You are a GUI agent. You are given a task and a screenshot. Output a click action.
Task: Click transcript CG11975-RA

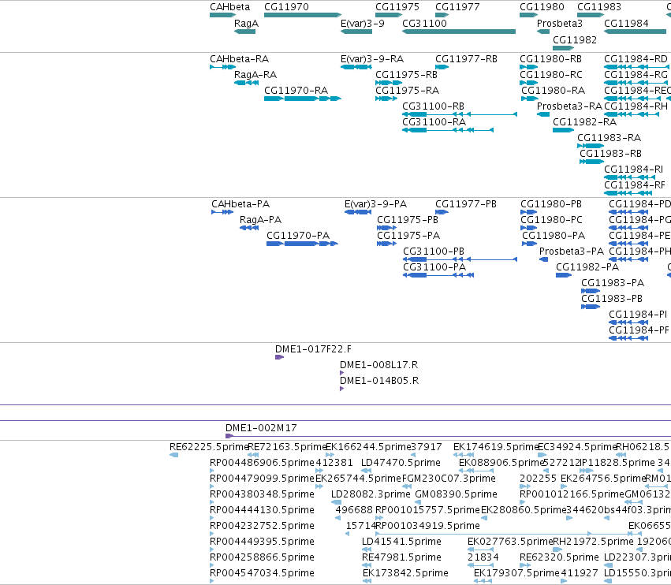[x=408, y=91]
